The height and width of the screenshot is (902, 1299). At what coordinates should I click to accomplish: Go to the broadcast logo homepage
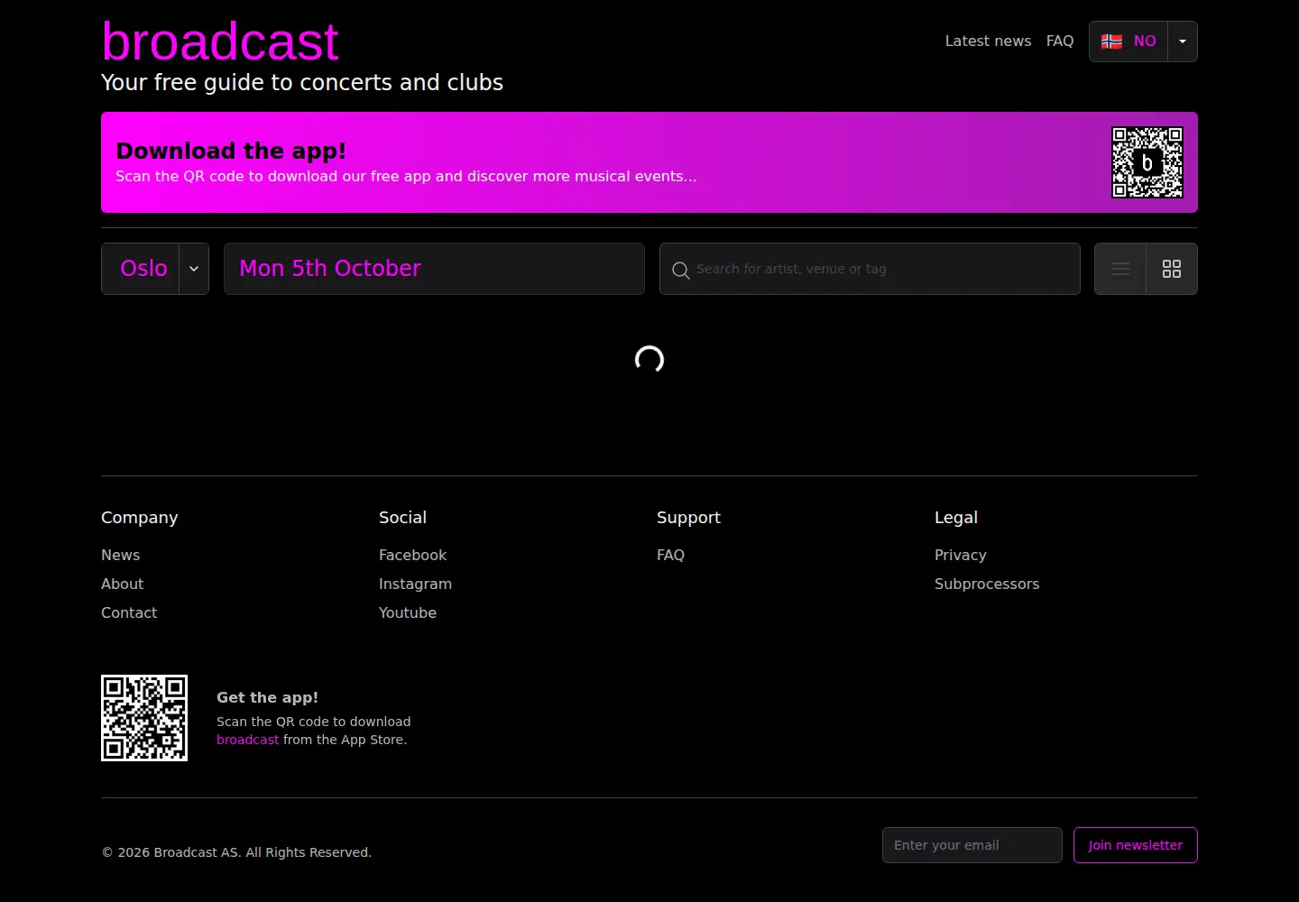coord(220,41)
